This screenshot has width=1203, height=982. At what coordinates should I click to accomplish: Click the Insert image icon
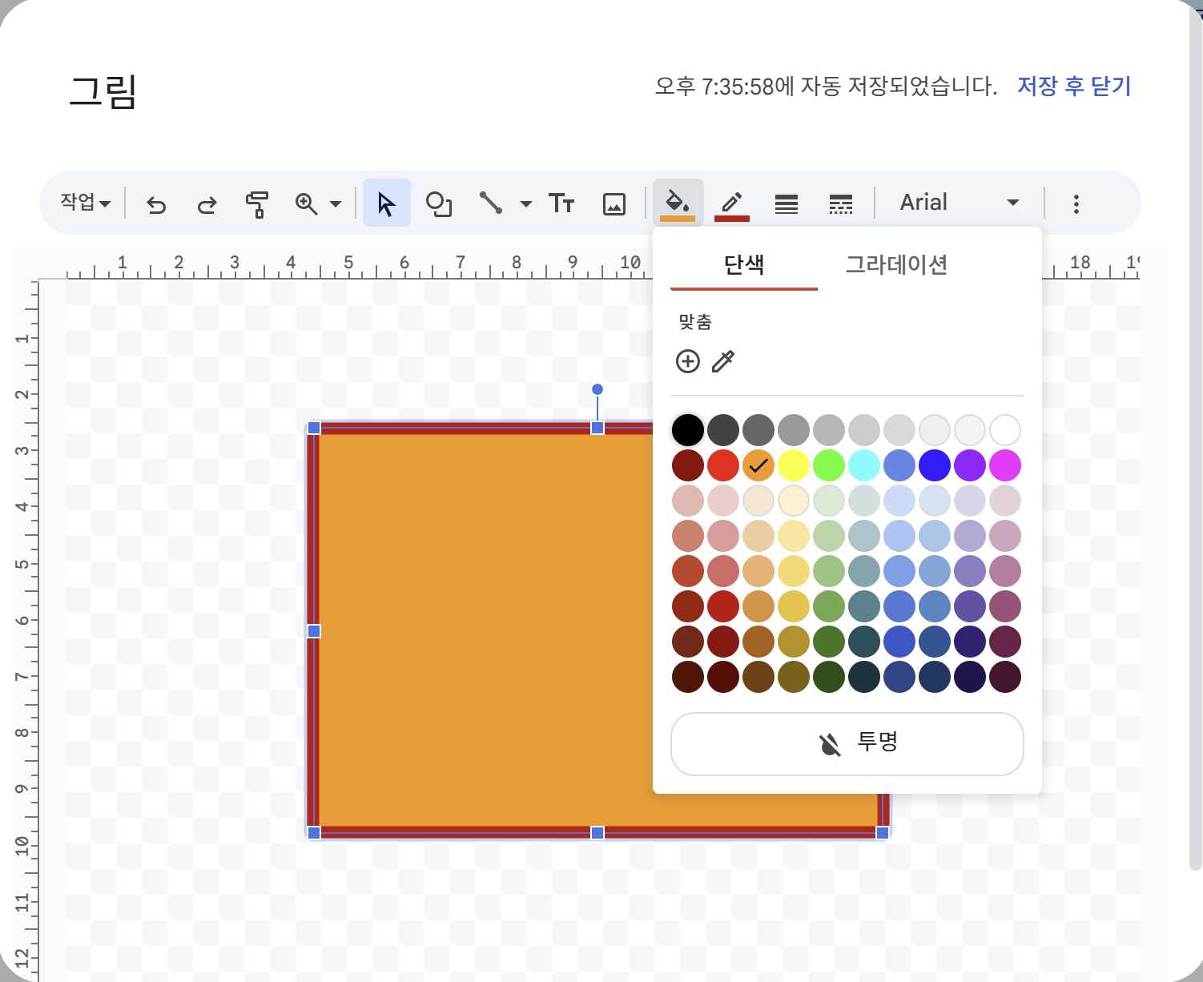click(614, 204)
